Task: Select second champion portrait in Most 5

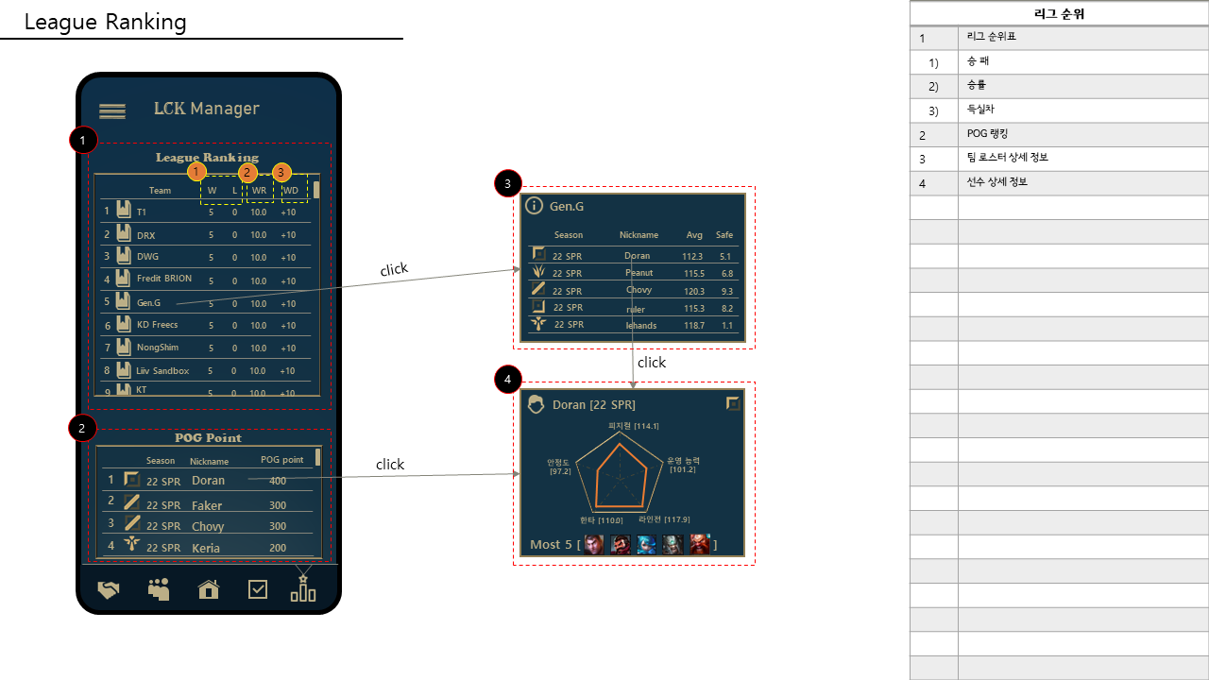Action: coord(621,544)
